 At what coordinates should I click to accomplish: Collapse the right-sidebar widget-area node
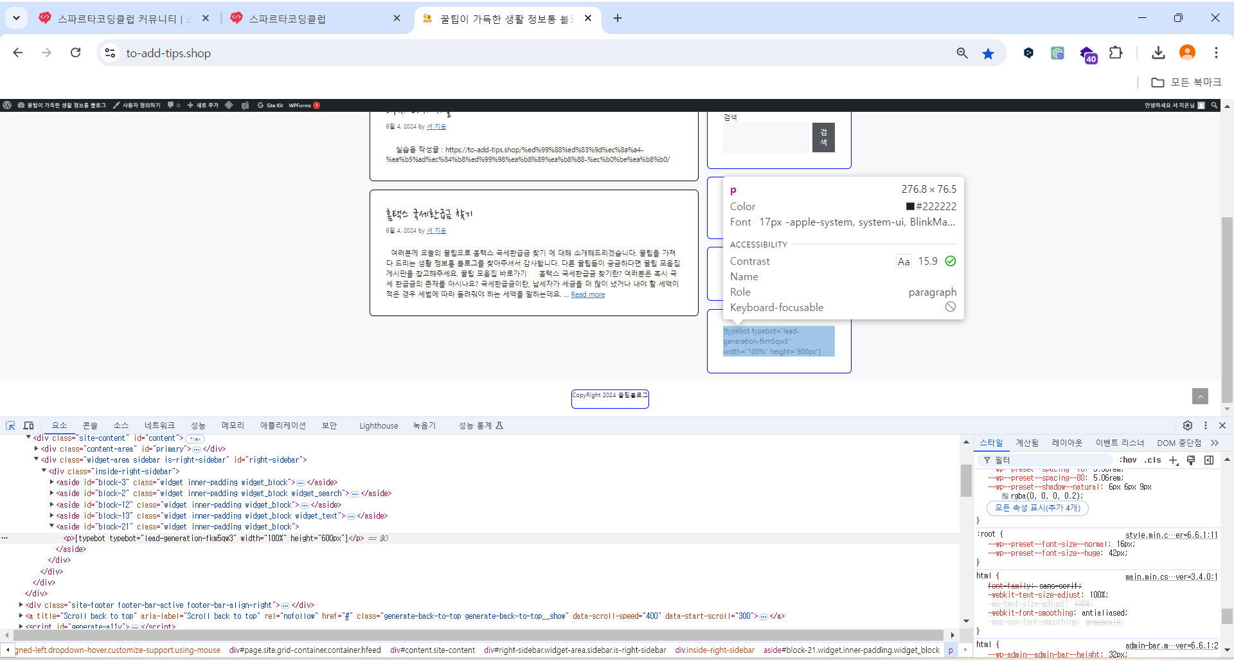click(x=37, y=459)
